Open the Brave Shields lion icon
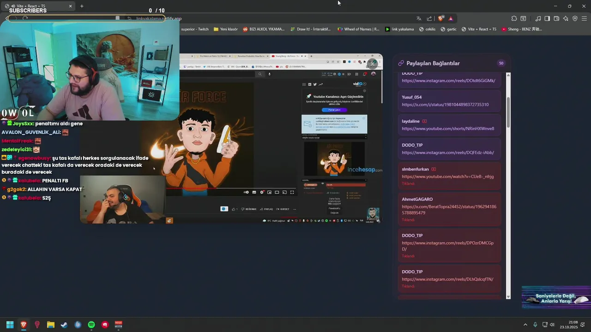591x332 pixels. 440,18
